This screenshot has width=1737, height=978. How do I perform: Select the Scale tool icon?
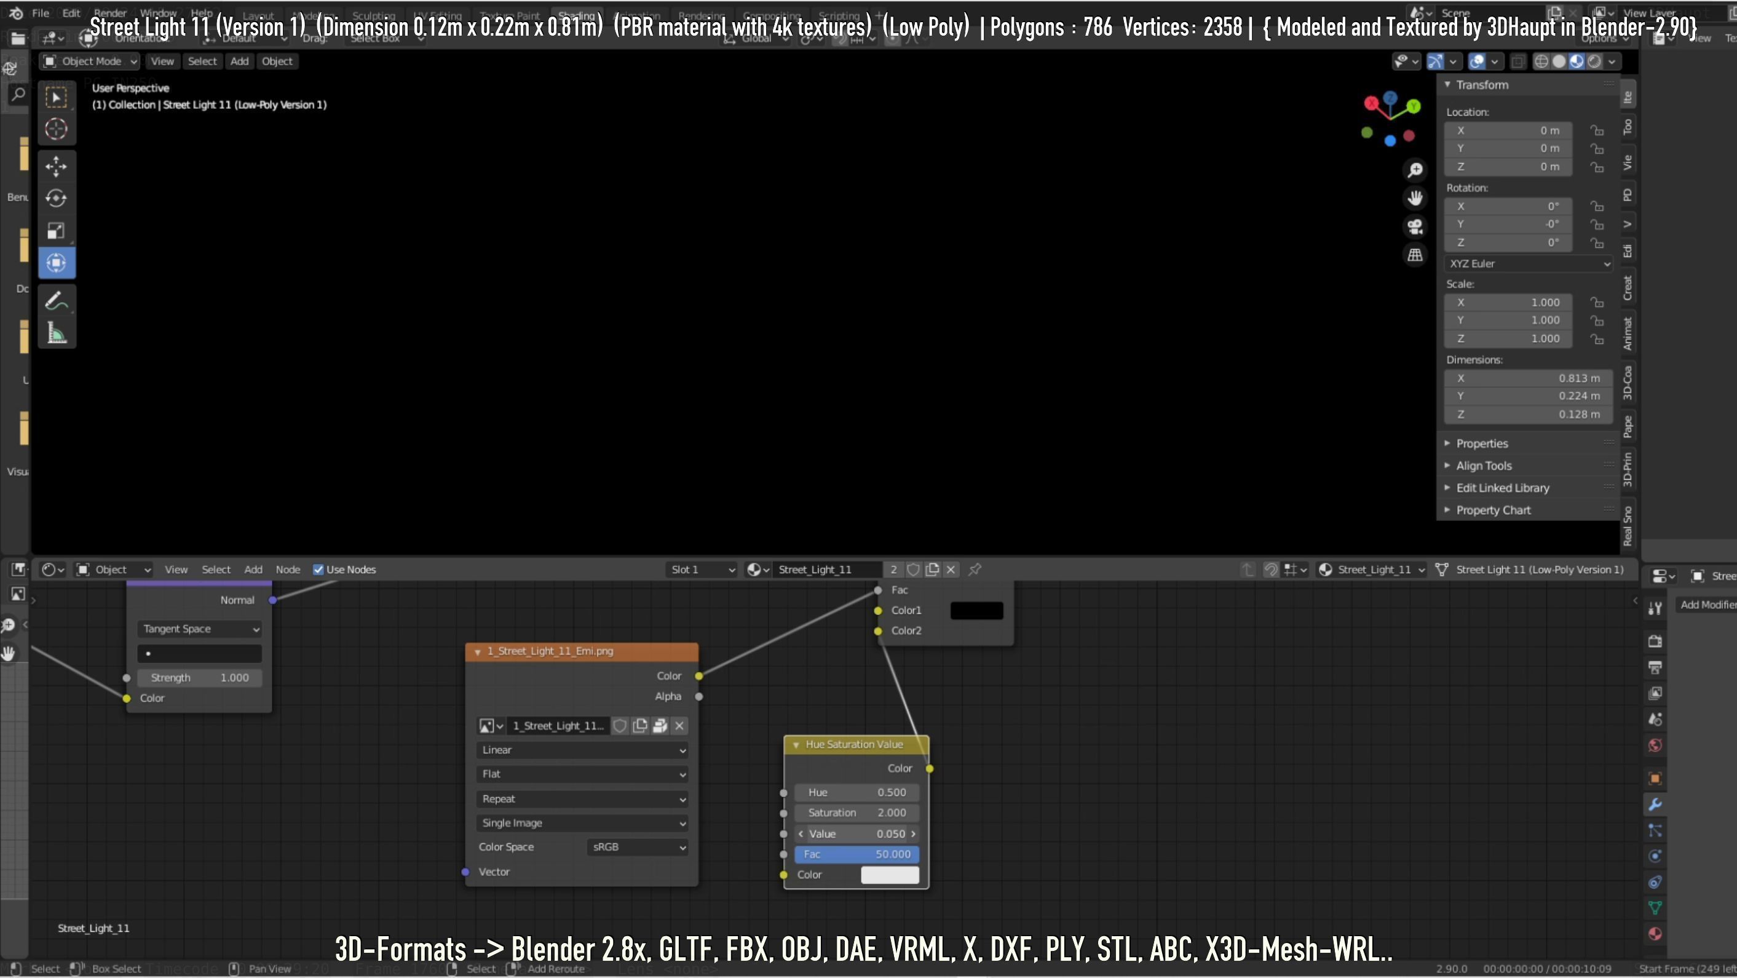pyautogui.click(x=56, y=231)
